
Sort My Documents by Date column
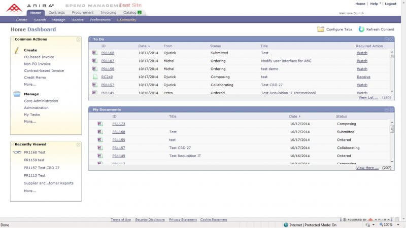click(x=295, y=117)
